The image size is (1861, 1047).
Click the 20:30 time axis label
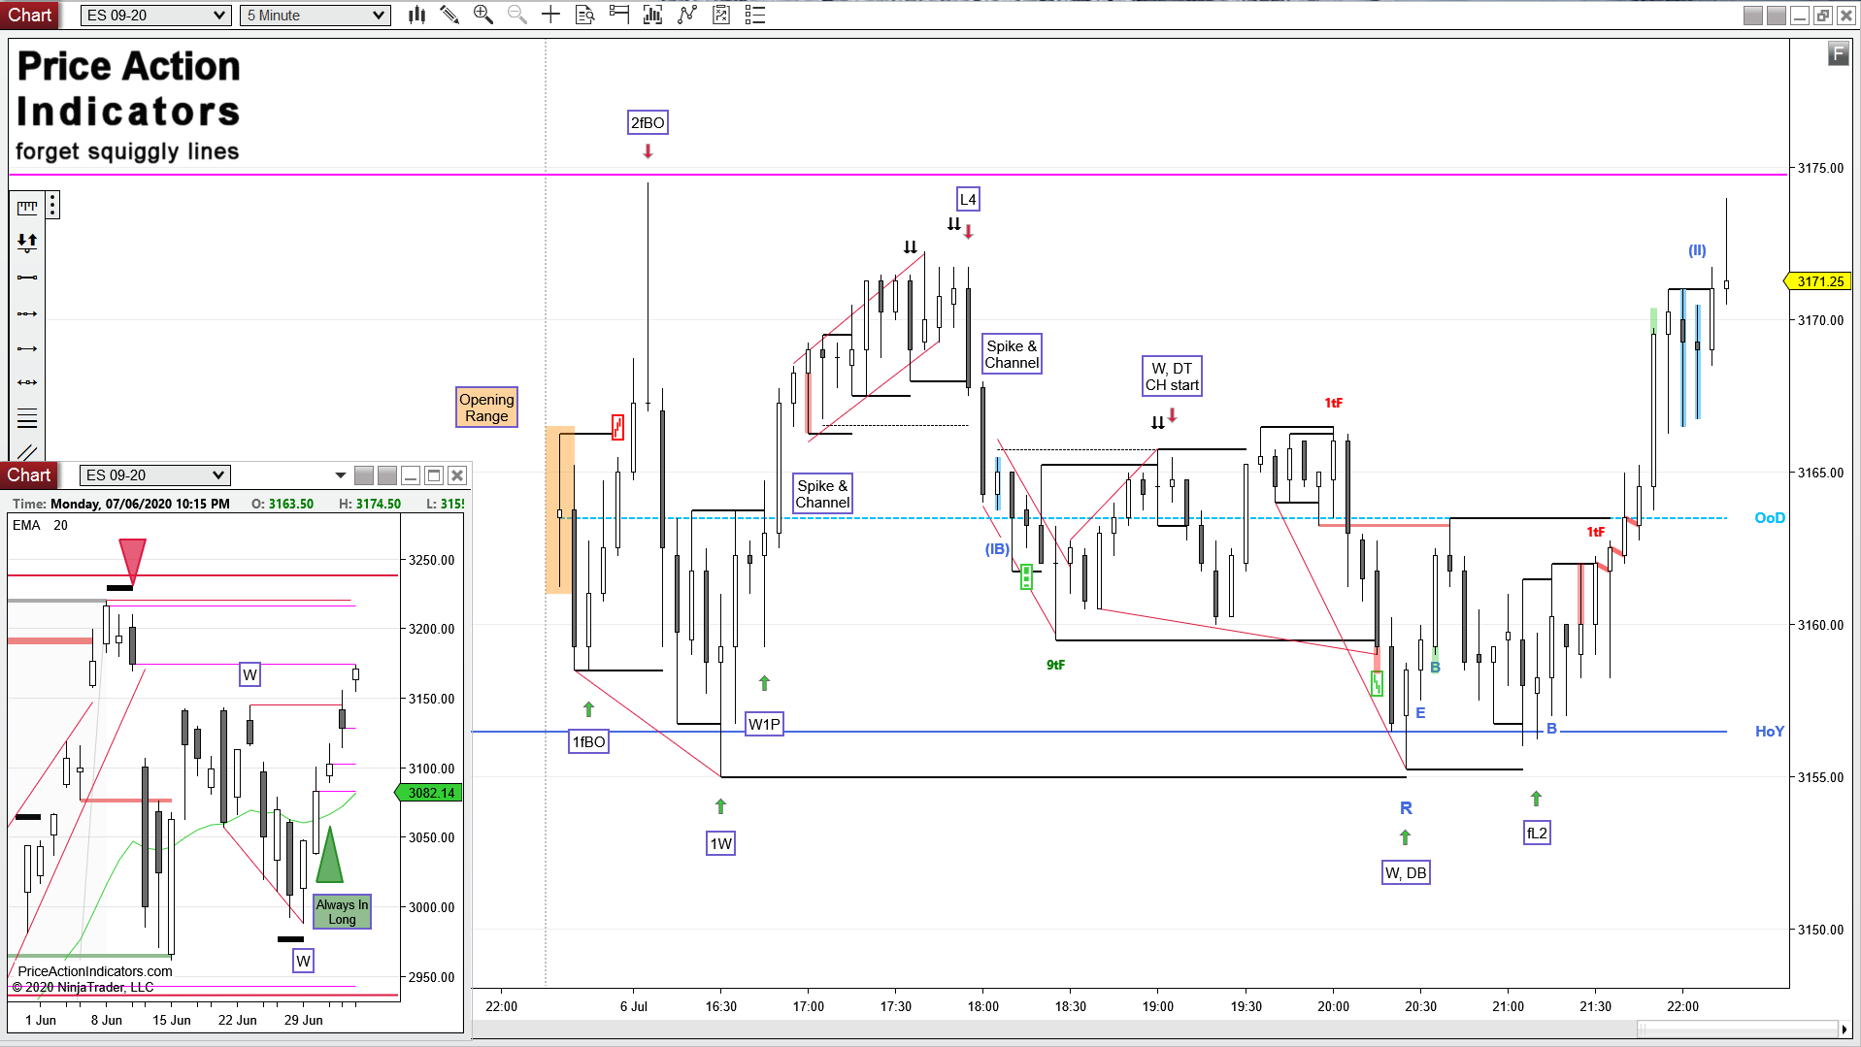tap(1420, 1006)
